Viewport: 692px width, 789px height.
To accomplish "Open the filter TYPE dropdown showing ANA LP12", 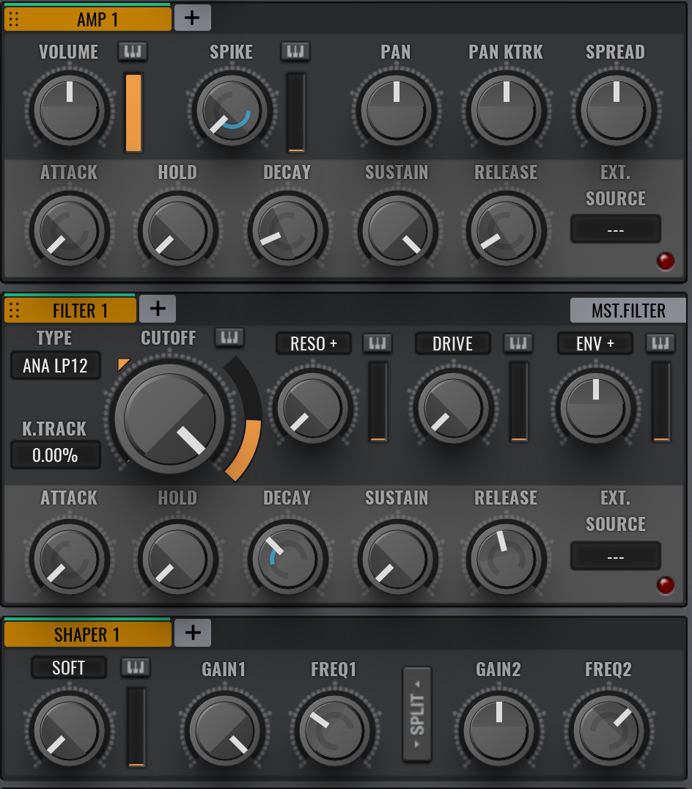I will [x=55, y=365].
